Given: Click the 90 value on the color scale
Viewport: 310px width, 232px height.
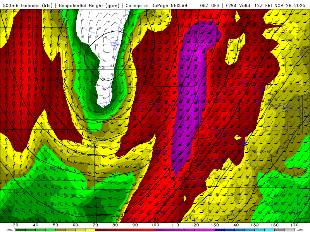Looking at the screenshot, I should point(135,225).
